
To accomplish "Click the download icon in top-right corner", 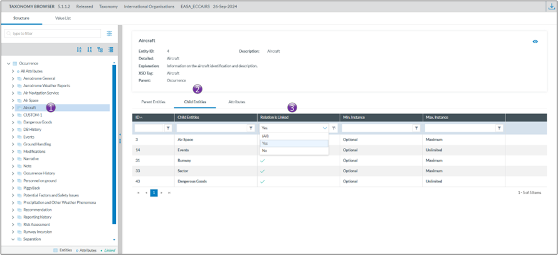I will tap(550, 6).
